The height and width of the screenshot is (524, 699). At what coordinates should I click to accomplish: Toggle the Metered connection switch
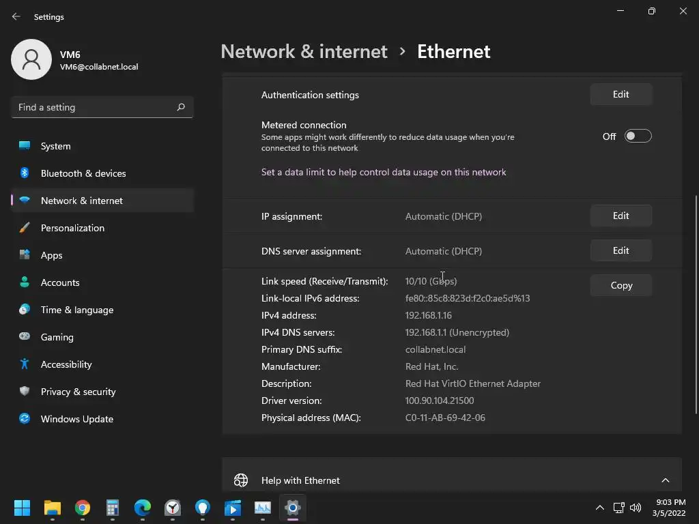[x=638, y=136]
